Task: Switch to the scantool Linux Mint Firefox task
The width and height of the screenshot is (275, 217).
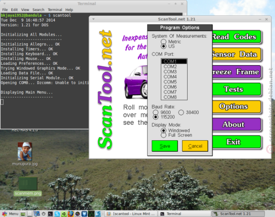Action: [x=131, y=214]
